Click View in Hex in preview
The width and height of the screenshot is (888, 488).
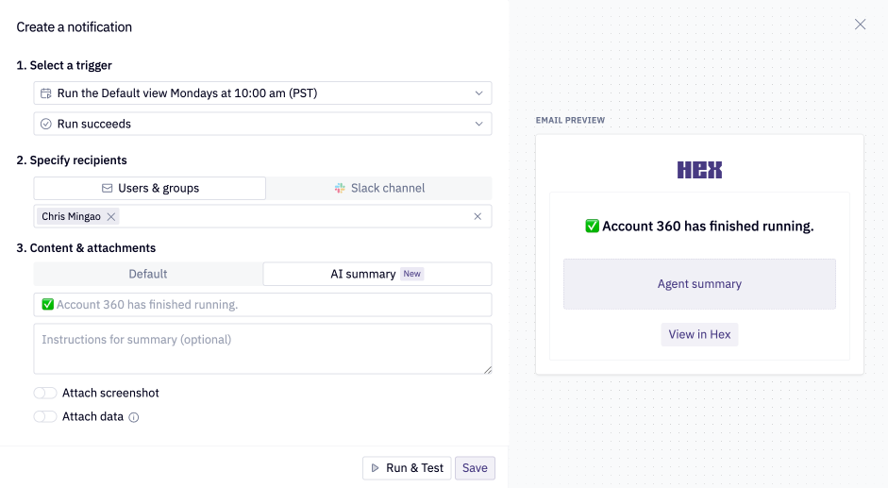[699, 334]
